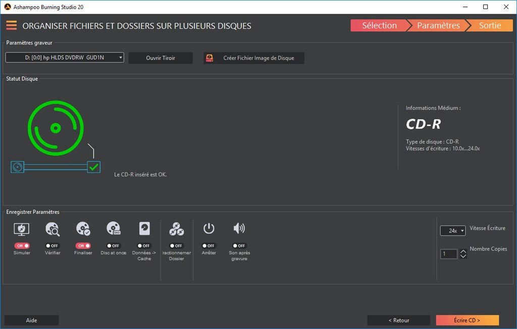This screenshot has width=517, height=329.
Task: Click the small drive icon left of status bar
Action: 18,167
